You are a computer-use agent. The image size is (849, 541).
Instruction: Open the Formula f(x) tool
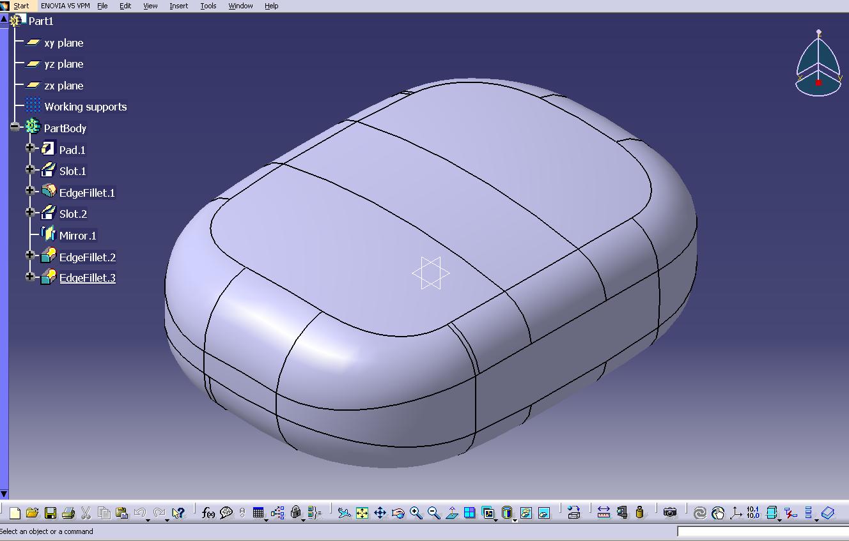click(x=208, y=513)
